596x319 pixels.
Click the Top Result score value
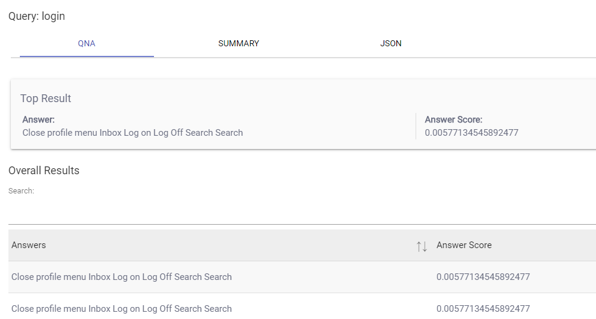coord(472,133)
